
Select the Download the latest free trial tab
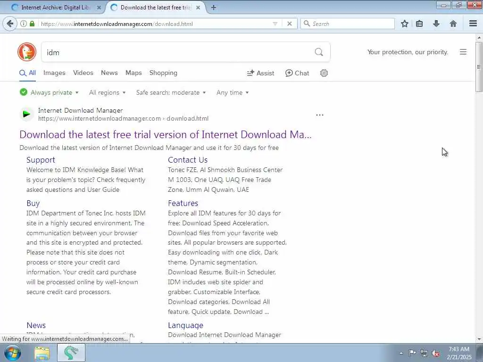click(x=156, y=8)
